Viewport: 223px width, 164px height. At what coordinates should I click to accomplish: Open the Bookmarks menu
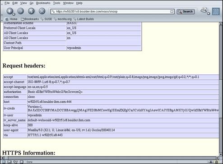pos(43,3)
